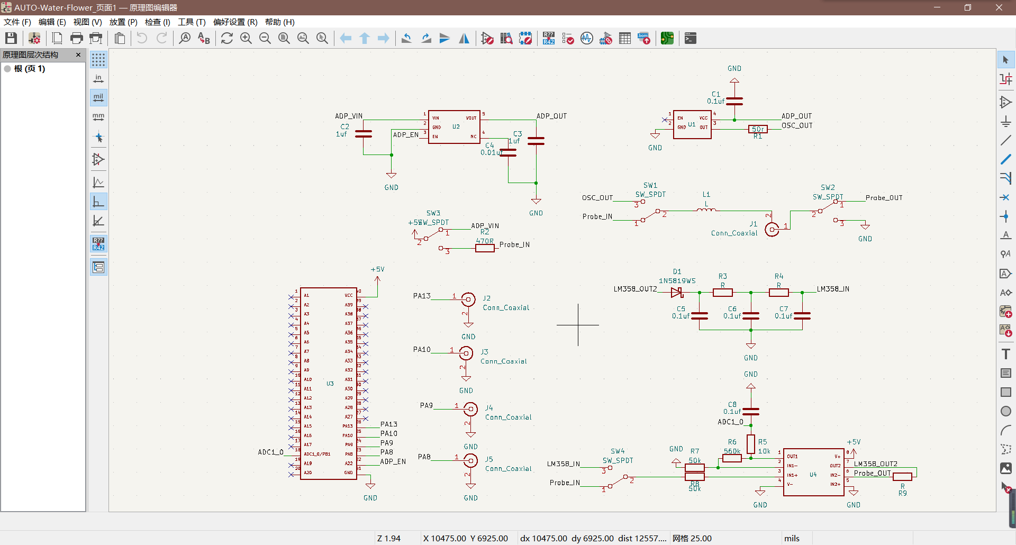Save the schematic with the floppy icon

coord(11,38)
